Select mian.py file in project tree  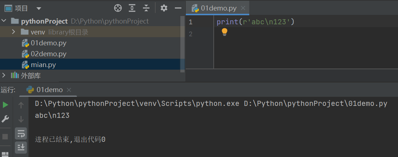pos(43,65)
